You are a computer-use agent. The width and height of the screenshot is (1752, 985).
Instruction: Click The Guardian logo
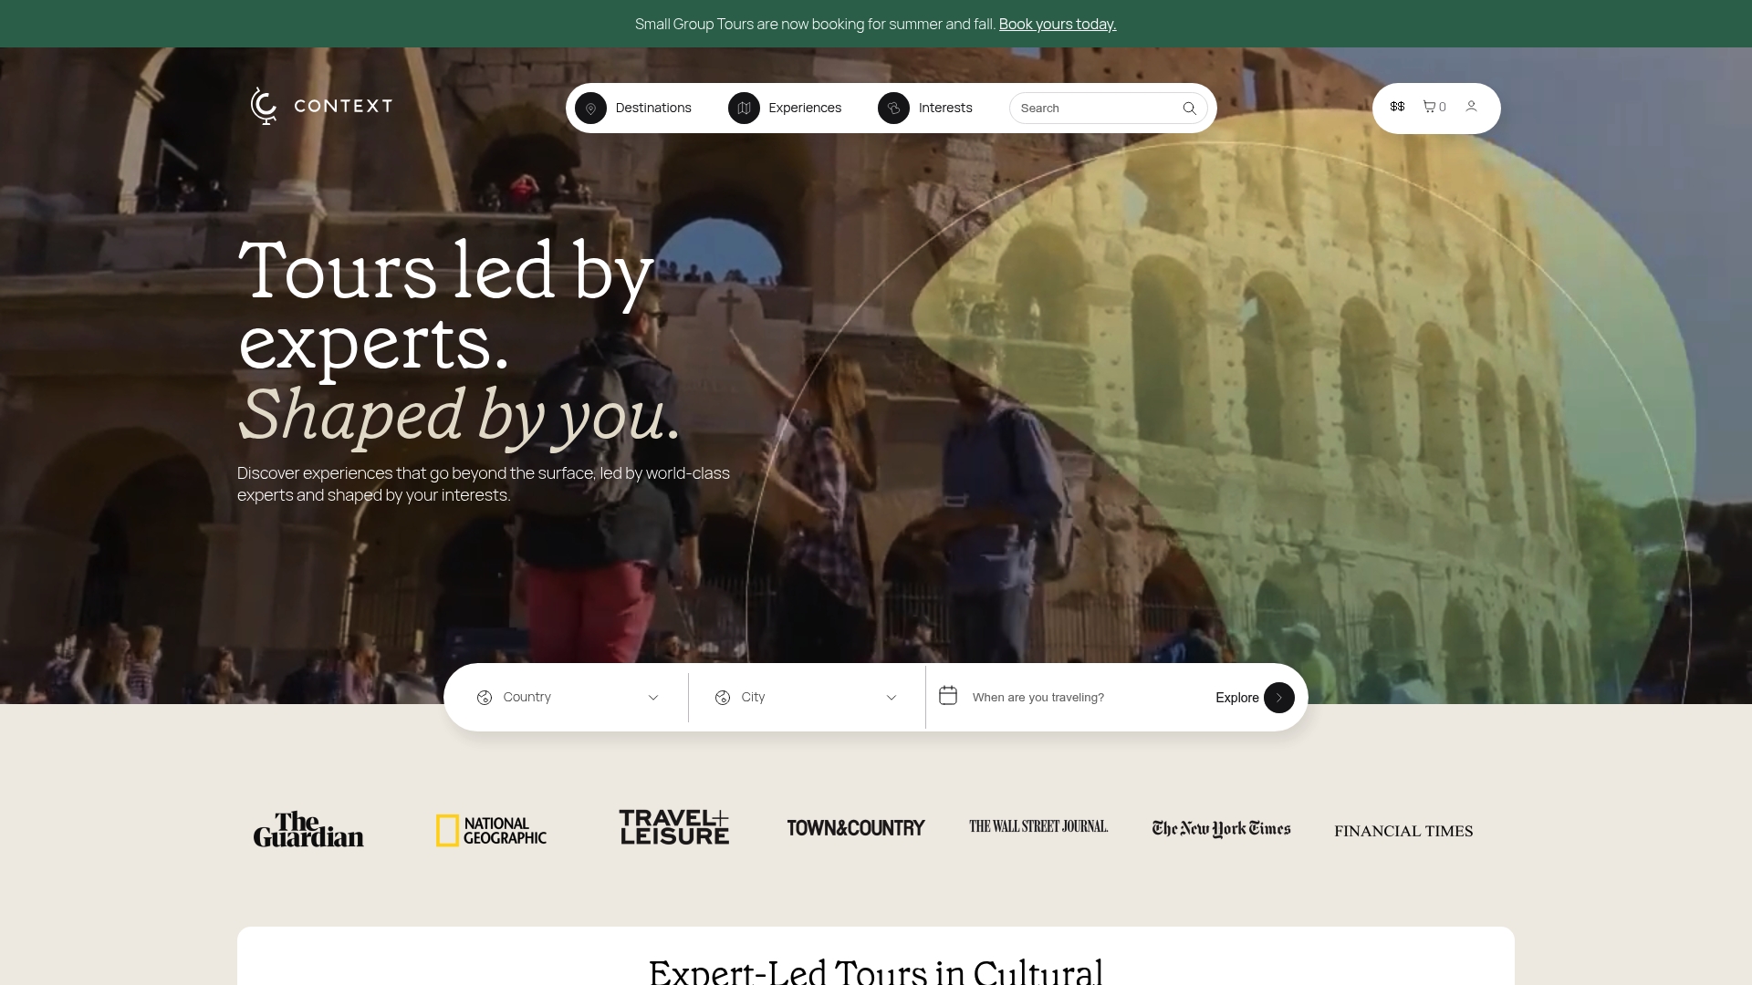308,829
